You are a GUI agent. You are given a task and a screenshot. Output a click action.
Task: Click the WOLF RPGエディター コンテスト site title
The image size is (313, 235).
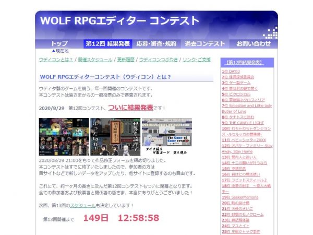coord(119,20)
